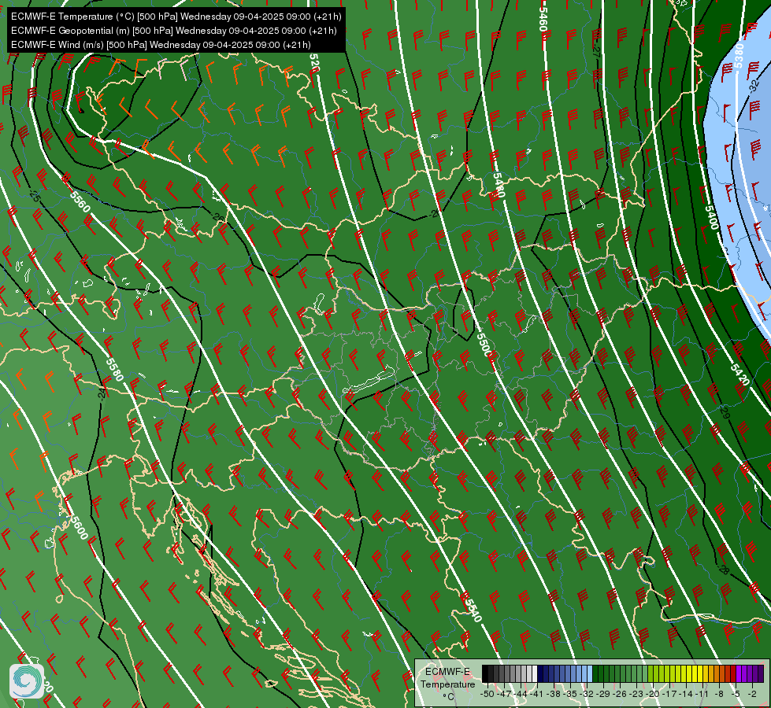The image size is (771, 708).
Task: Click the -29 isotherm label
Action: (x=725, y=411)
